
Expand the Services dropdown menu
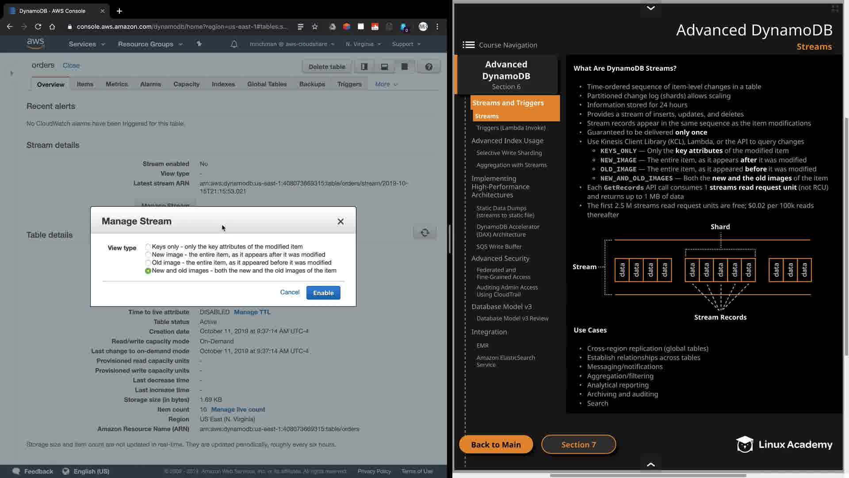coord(87,44)
